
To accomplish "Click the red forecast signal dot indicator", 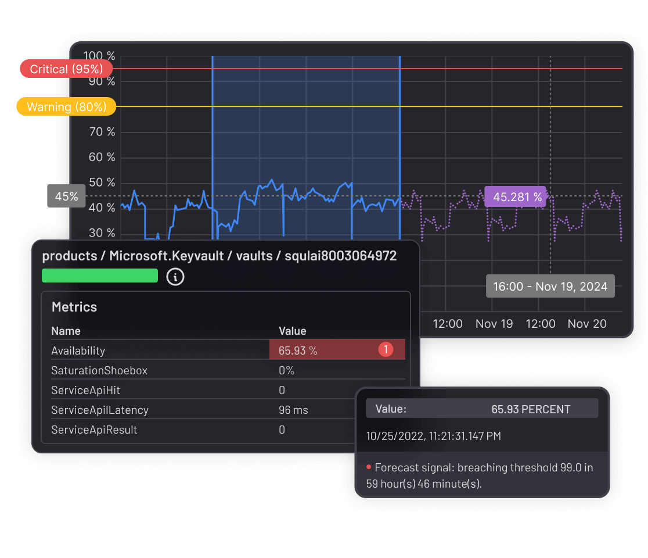I will [x=368, y=467].
